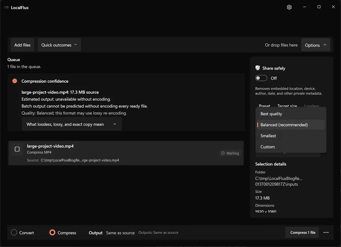Click 'Estimated output: unavailable without encoding.' text
The width and height of the screenshot is (341, 247).
coord(66,99)
